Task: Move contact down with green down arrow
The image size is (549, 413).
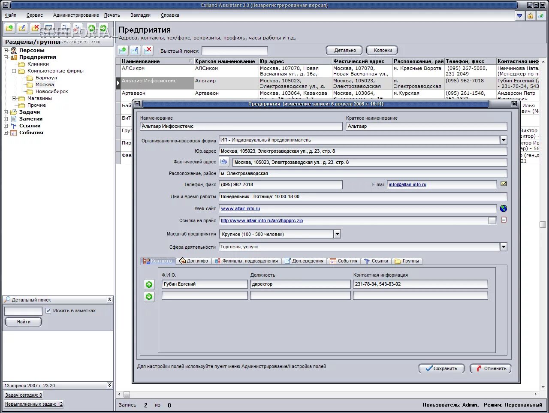Action: pos(149,296)
